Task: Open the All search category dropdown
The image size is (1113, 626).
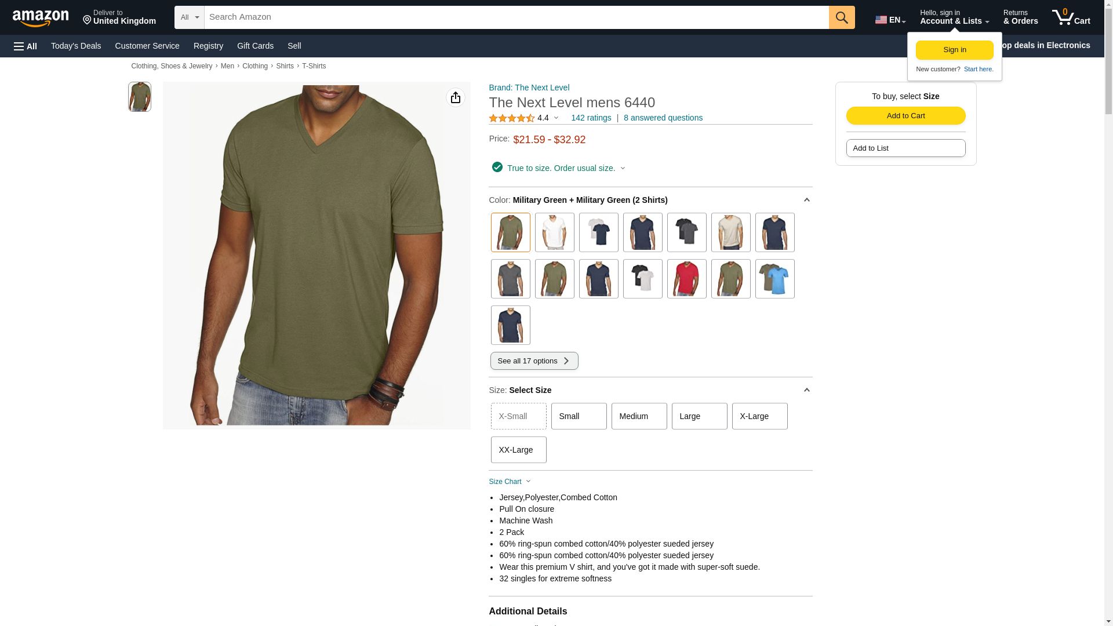Action: [x=190, y=17]
